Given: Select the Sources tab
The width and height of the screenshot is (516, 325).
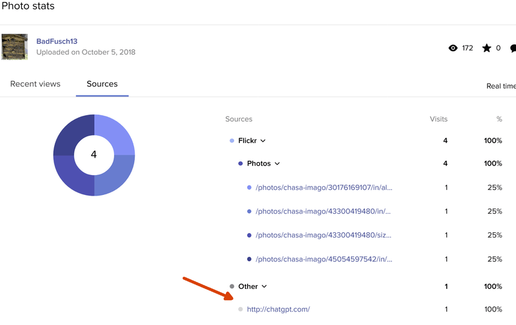Looking at the screenshot, I should [x=102, y=84].
